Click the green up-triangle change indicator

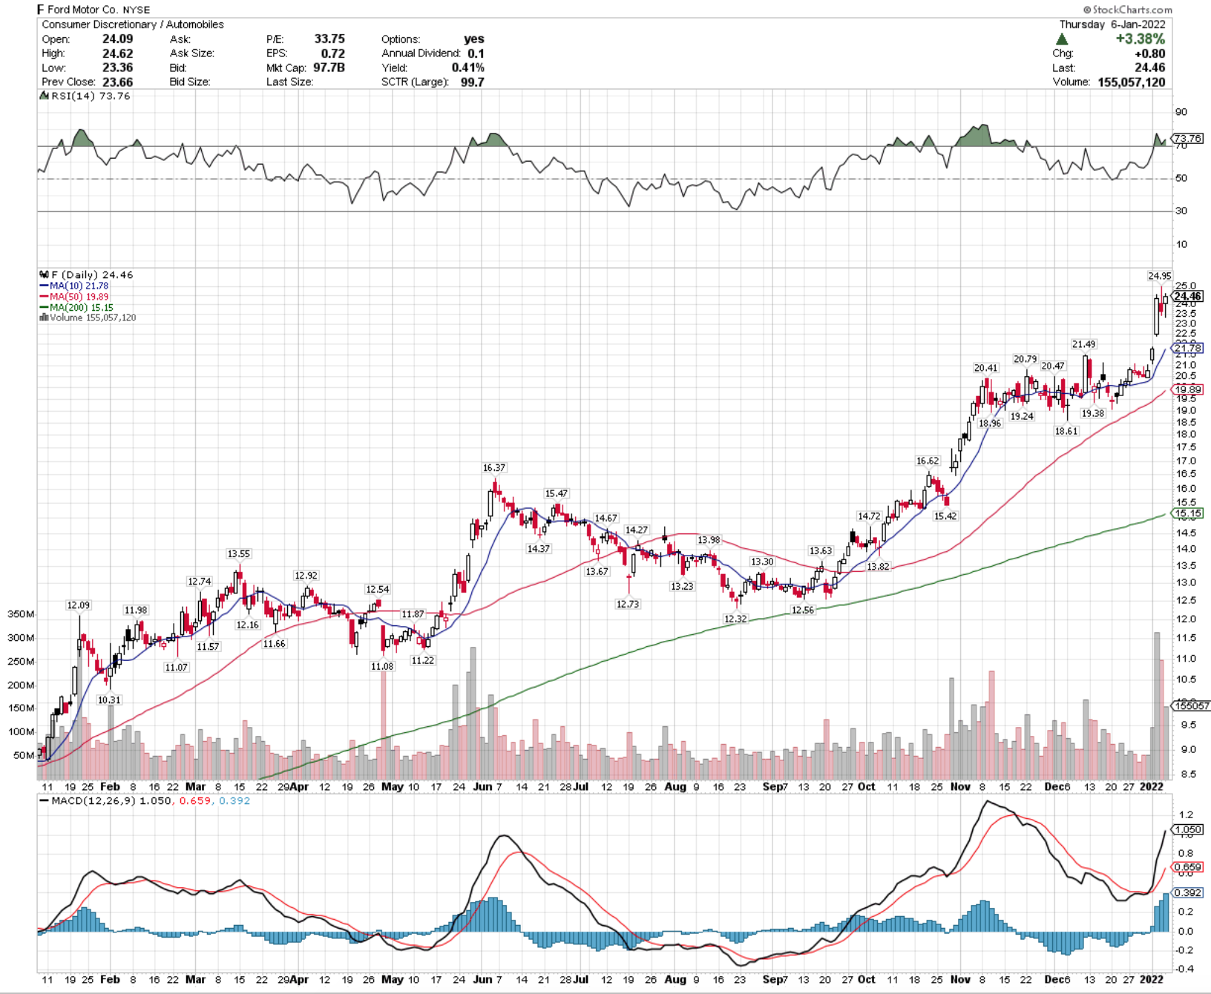point(1062,39)
